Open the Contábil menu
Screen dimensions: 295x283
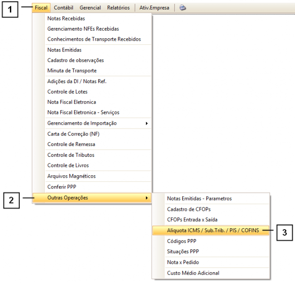64,8
